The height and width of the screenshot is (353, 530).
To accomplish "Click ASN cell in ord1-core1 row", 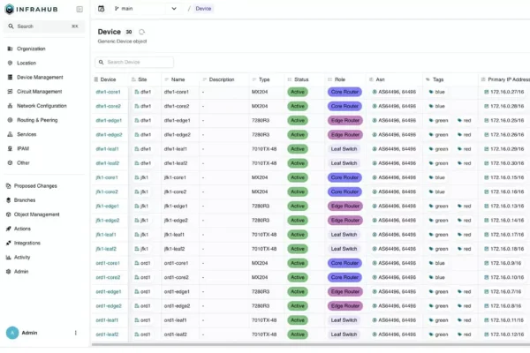I will [x=394, y=263].
